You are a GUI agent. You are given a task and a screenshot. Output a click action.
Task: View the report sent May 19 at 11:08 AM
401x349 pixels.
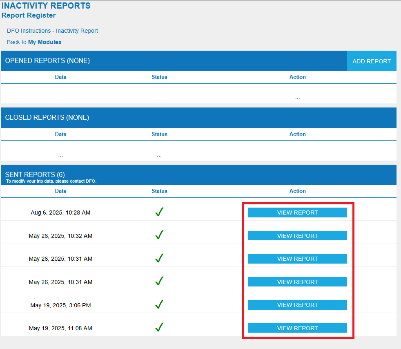pos(297,328)
